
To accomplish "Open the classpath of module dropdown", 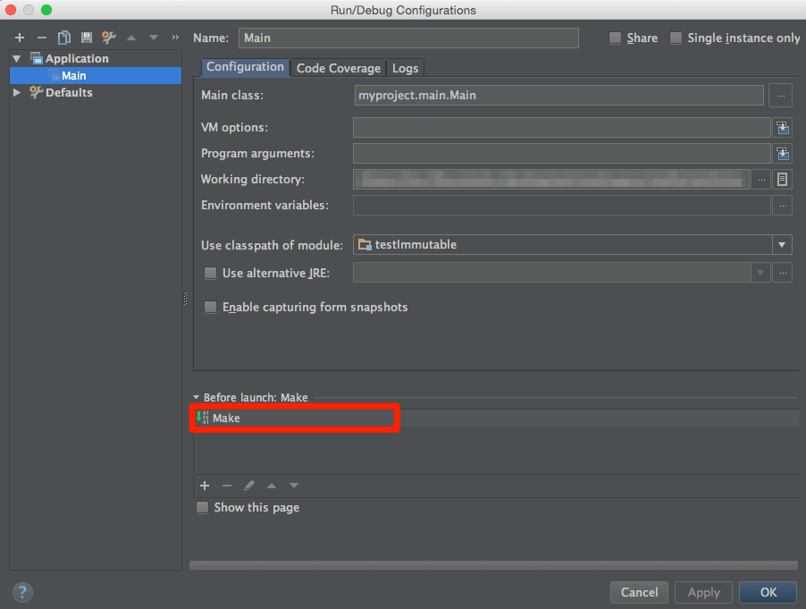I will pyautogui.click(x=782, y=245).
